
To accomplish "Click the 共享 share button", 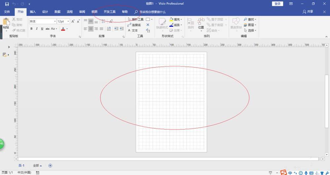I will click(308, 12).
